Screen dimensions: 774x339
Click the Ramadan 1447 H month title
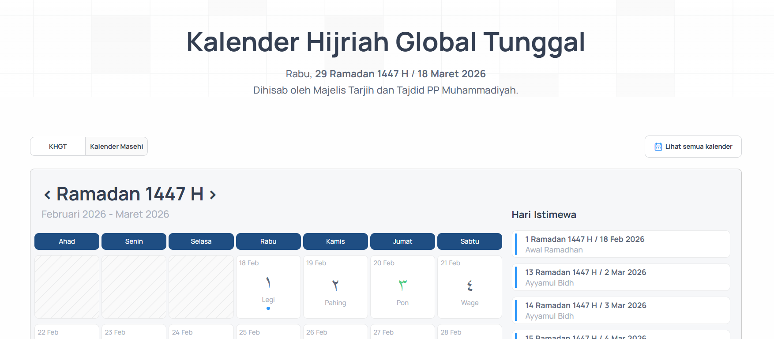130,194
